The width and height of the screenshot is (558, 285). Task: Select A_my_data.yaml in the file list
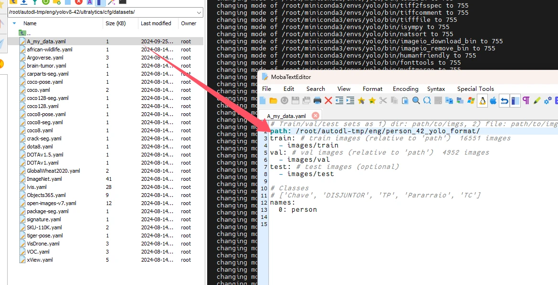(46, 41)
